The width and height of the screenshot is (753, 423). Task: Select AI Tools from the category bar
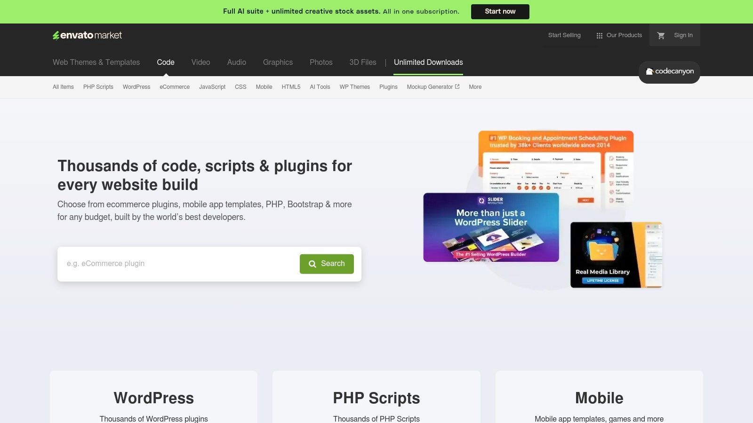(320, 87)
